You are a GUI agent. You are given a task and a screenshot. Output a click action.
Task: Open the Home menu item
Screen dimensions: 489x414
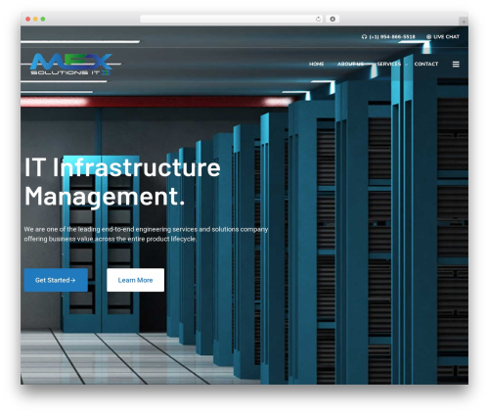[316, 64]
